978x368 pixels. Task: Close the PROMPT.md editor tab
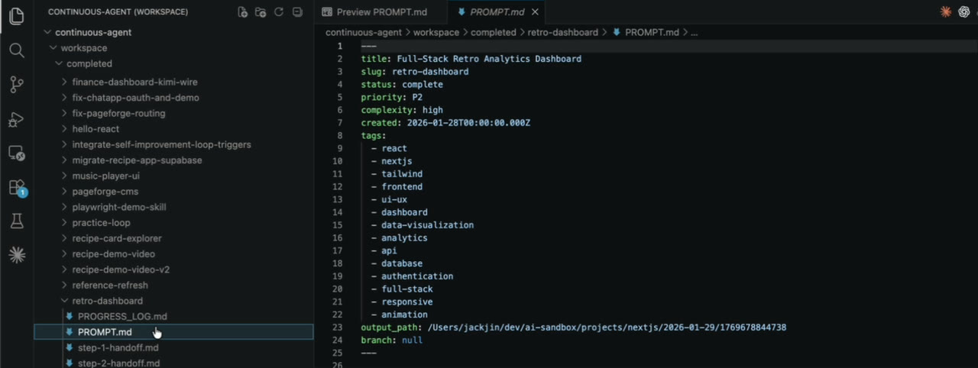(535, 12)
